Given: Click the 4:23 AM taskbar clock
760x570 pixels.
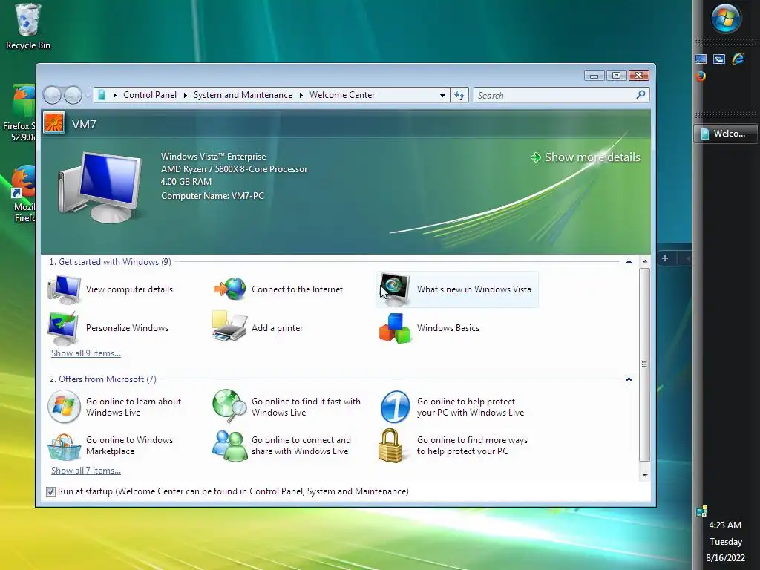Looking at the screenshot, I should coord(725,525).
